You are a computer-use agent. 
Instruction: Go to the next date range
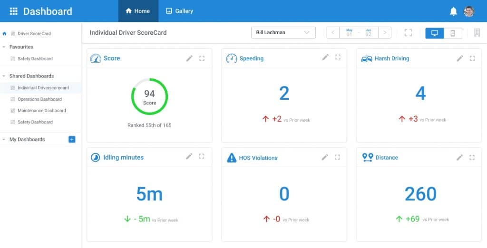coord(385,33)
